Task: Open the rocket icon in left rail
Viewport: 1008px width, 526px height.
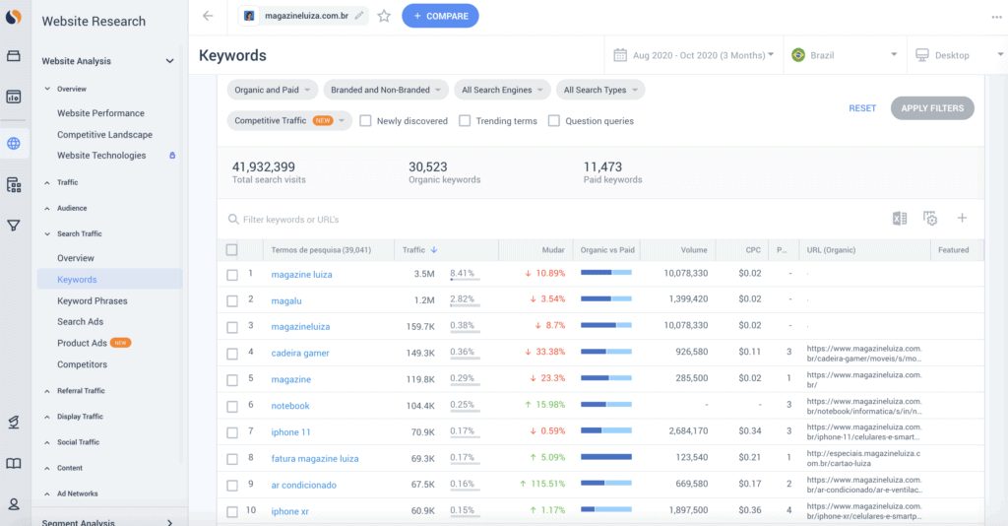Action: click(x=14, y=422)
